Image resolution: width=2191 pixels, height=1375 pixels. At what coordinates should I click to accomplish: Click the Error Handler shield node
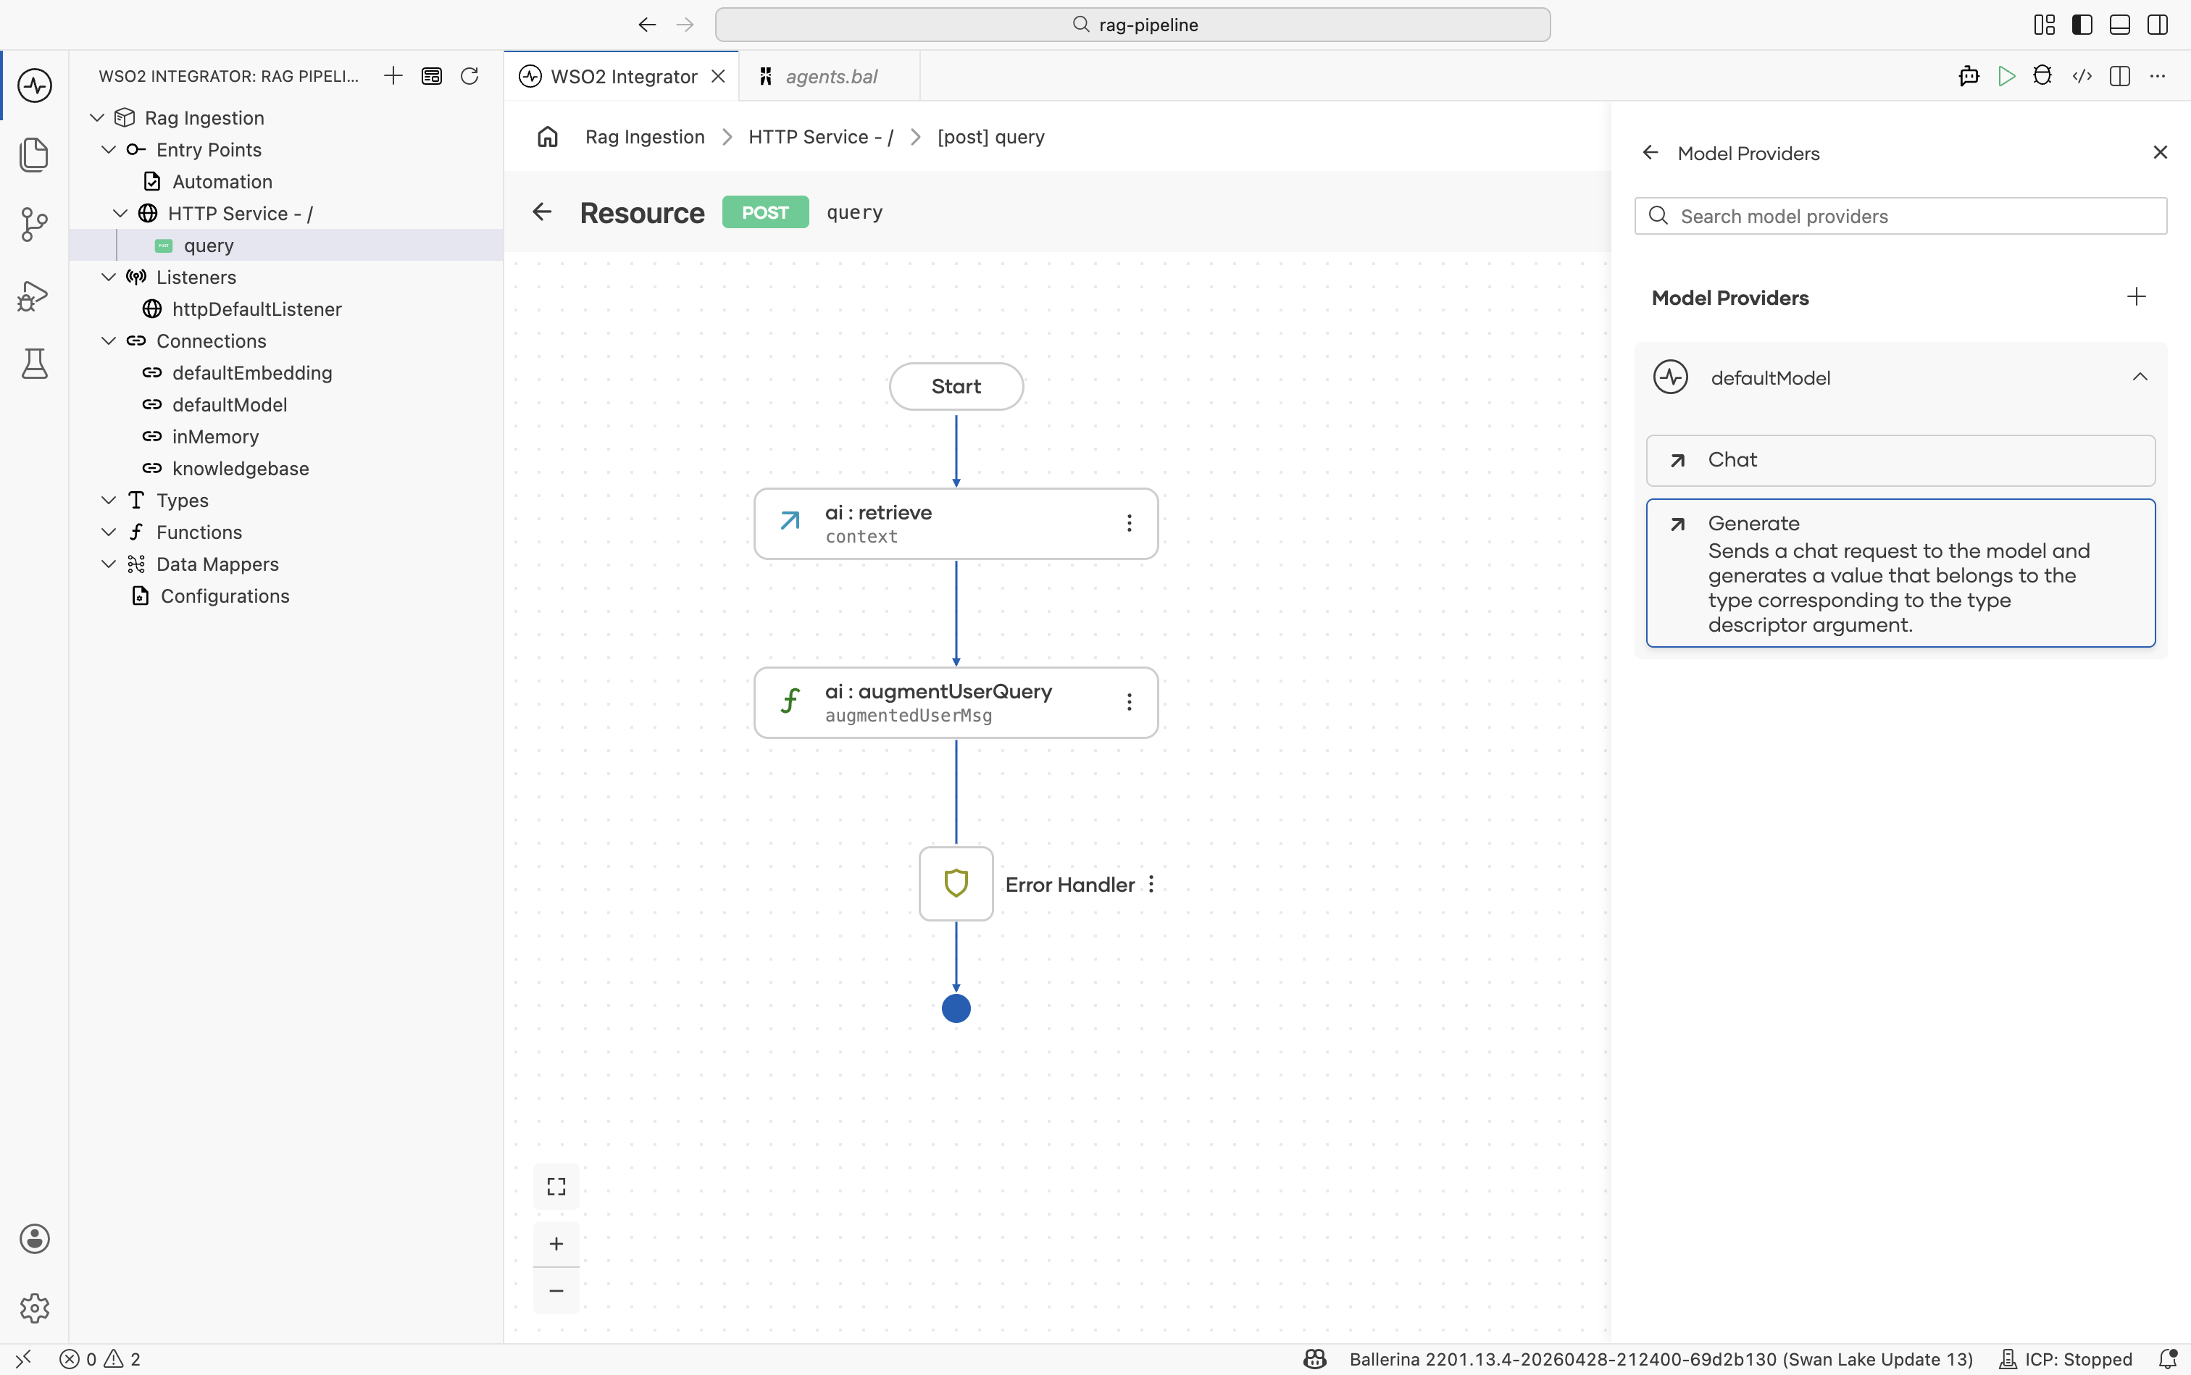click(956, 884)
